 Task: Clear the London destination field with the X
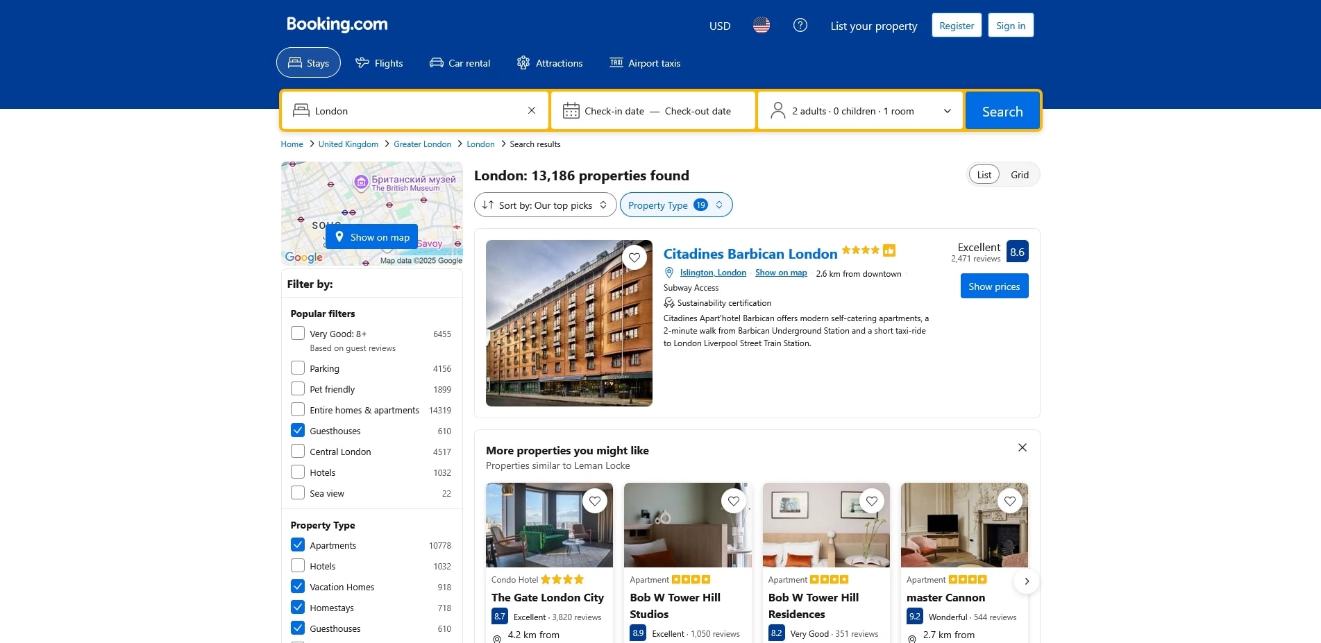[x=531, y=110]
